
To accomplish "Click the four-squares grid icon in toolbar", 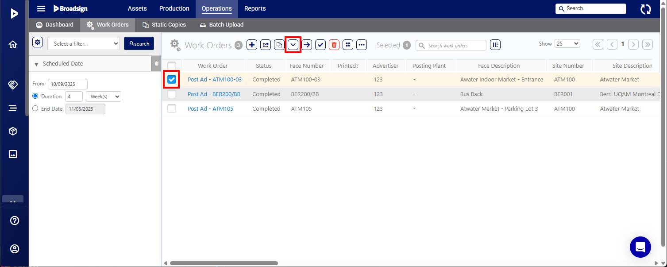I will point(348,45).
